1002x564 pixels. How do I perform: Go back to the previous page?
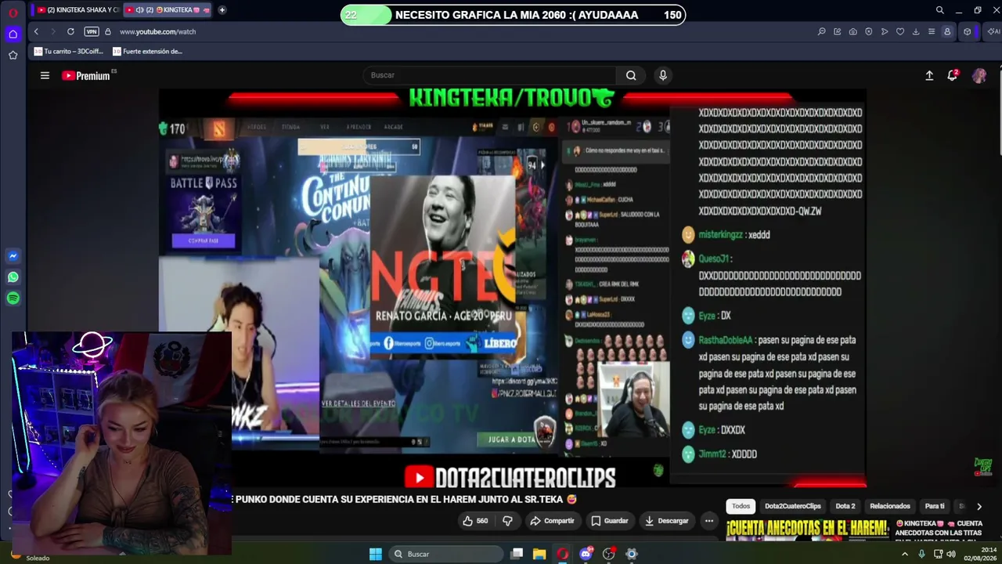click(36, 31)
